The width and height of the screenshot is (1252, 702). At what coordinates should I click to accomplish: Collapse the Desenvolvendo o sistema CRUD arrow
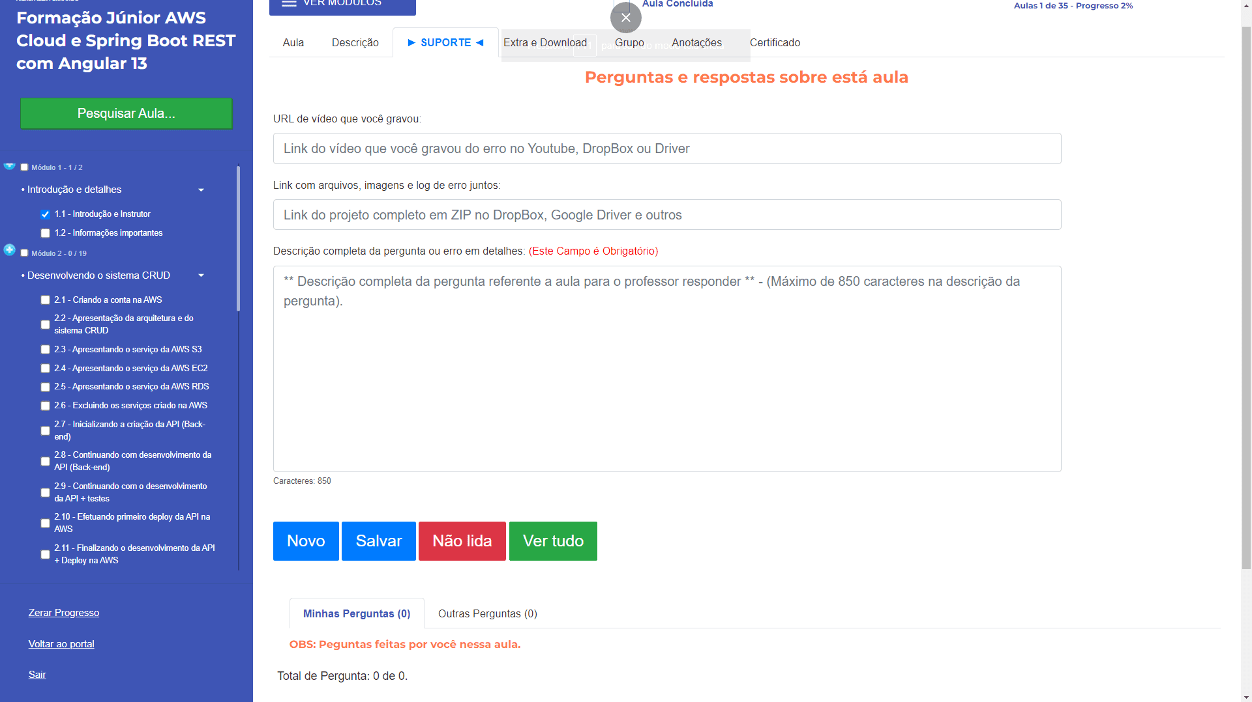coord(201,275)
